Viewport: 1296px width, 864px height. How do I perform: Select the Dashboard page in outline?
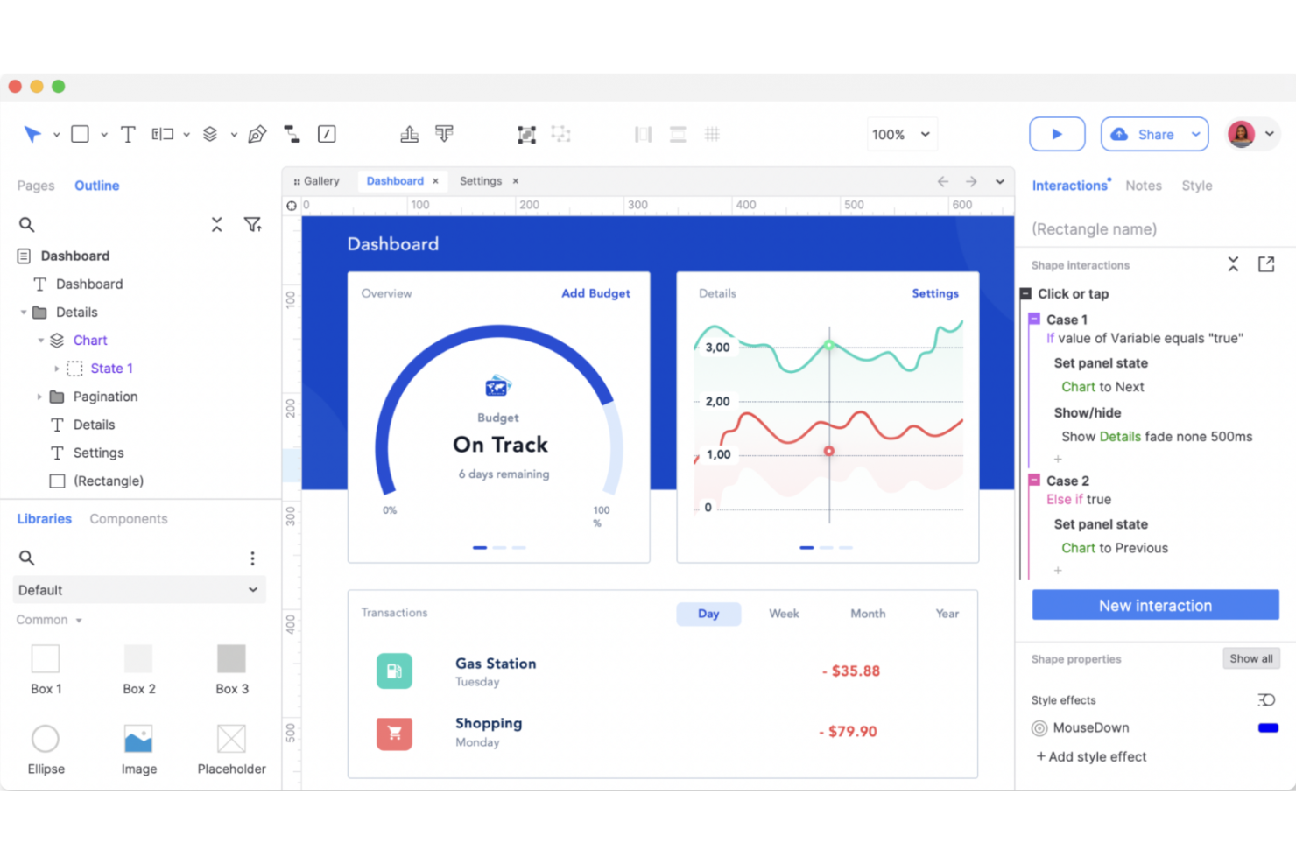click(75, 256)
